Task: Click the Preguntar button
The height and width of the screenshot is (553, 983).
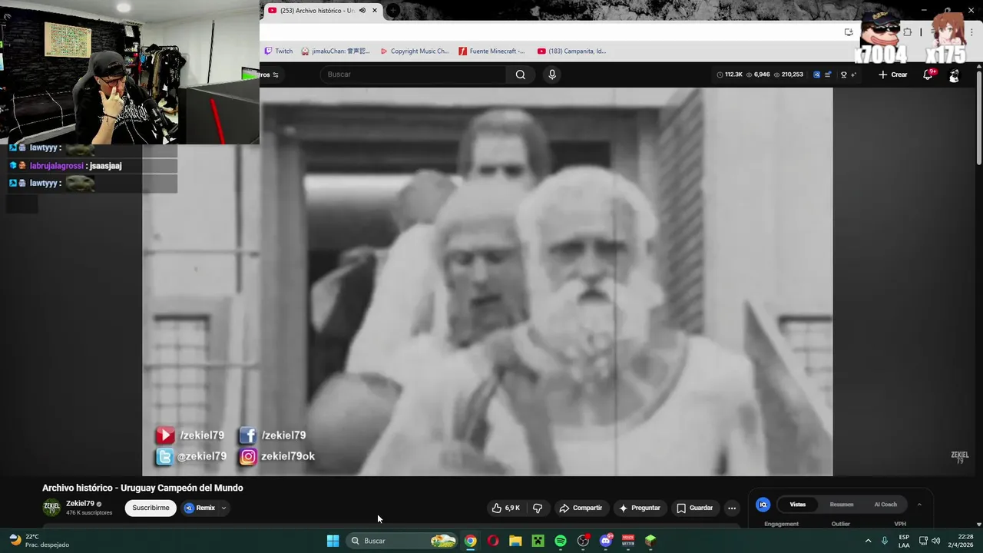Action: click(x=640, y=508)
